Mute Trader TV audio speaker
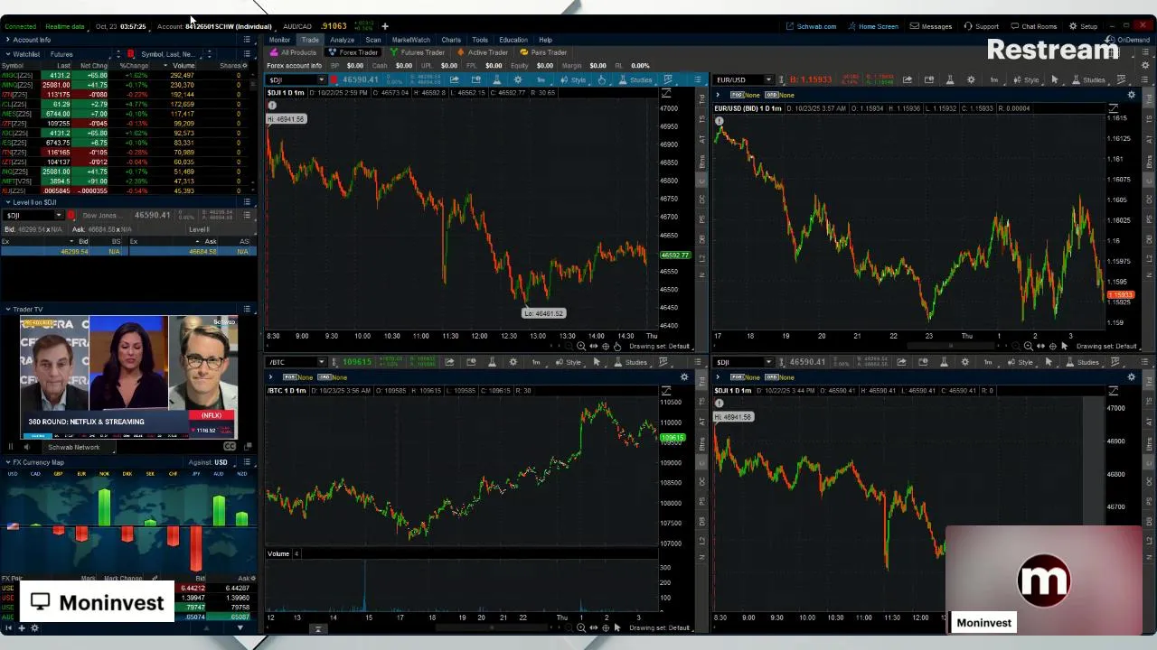This screenshot has width=1157, height=650. click(26, 447)
